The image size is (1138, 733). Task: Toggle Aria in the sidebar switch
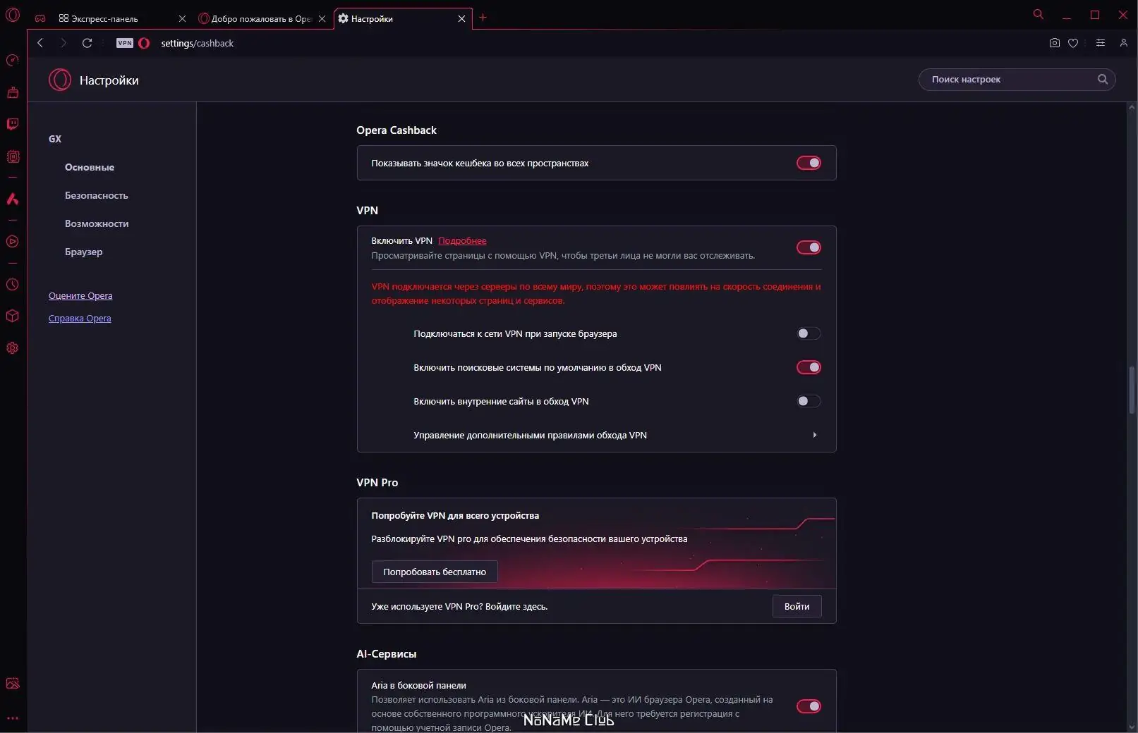[809, 706]
